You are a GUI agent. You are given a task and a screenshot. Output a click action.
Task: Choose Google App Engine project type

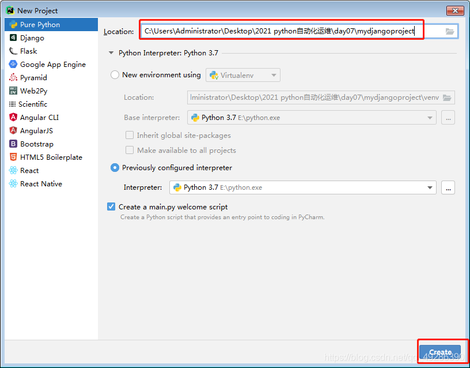pos(51,64)
